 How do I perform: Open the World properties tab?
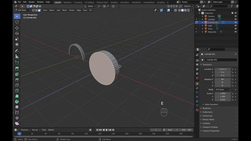pos(197,78)
